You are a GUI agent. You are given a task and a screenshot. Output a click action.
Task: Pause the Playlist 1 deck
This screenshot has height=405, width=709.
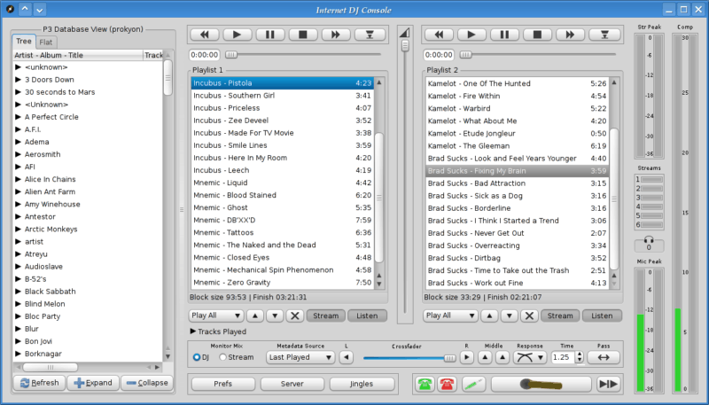269,35
